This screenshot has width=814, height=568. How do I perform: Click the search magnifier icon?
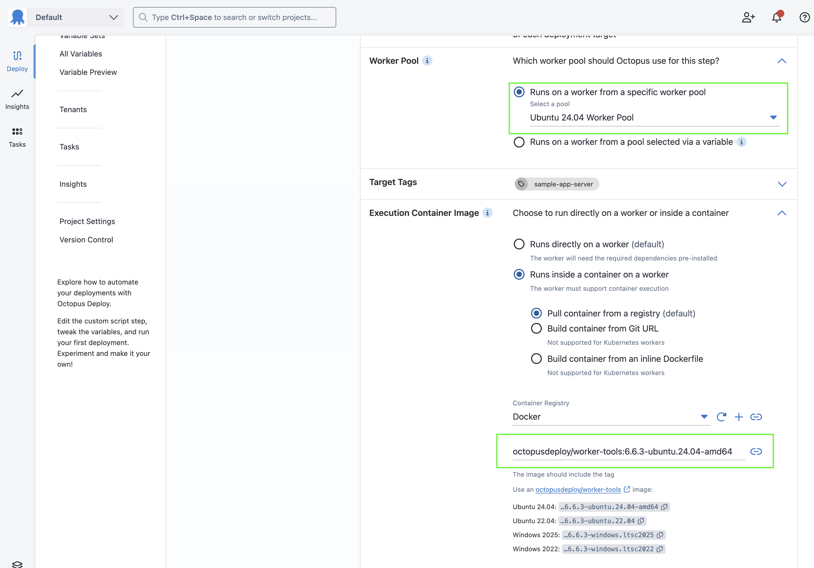(x=143, y=17)
